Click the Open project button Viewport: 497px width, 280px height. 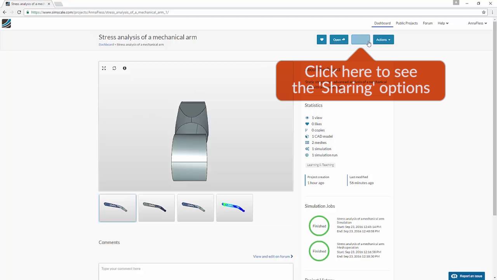(x=339, y=40)
